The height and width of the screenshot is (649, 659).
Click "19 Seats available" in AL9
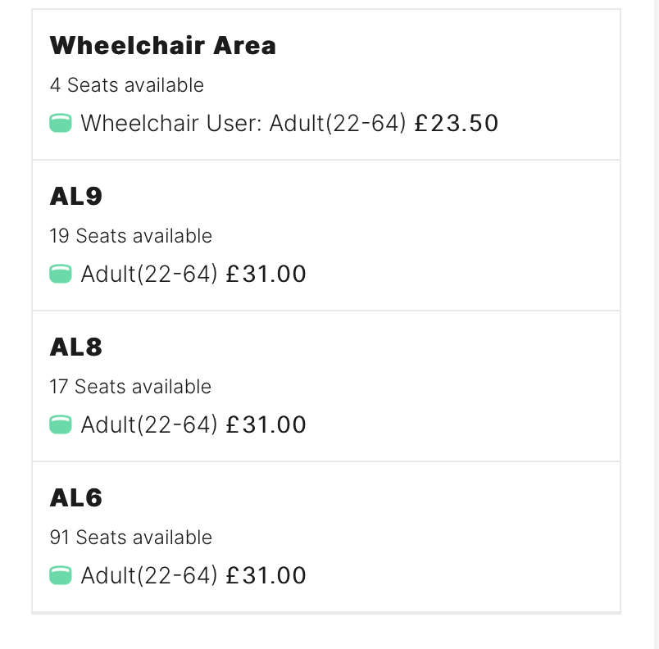[x=130, y=236]
